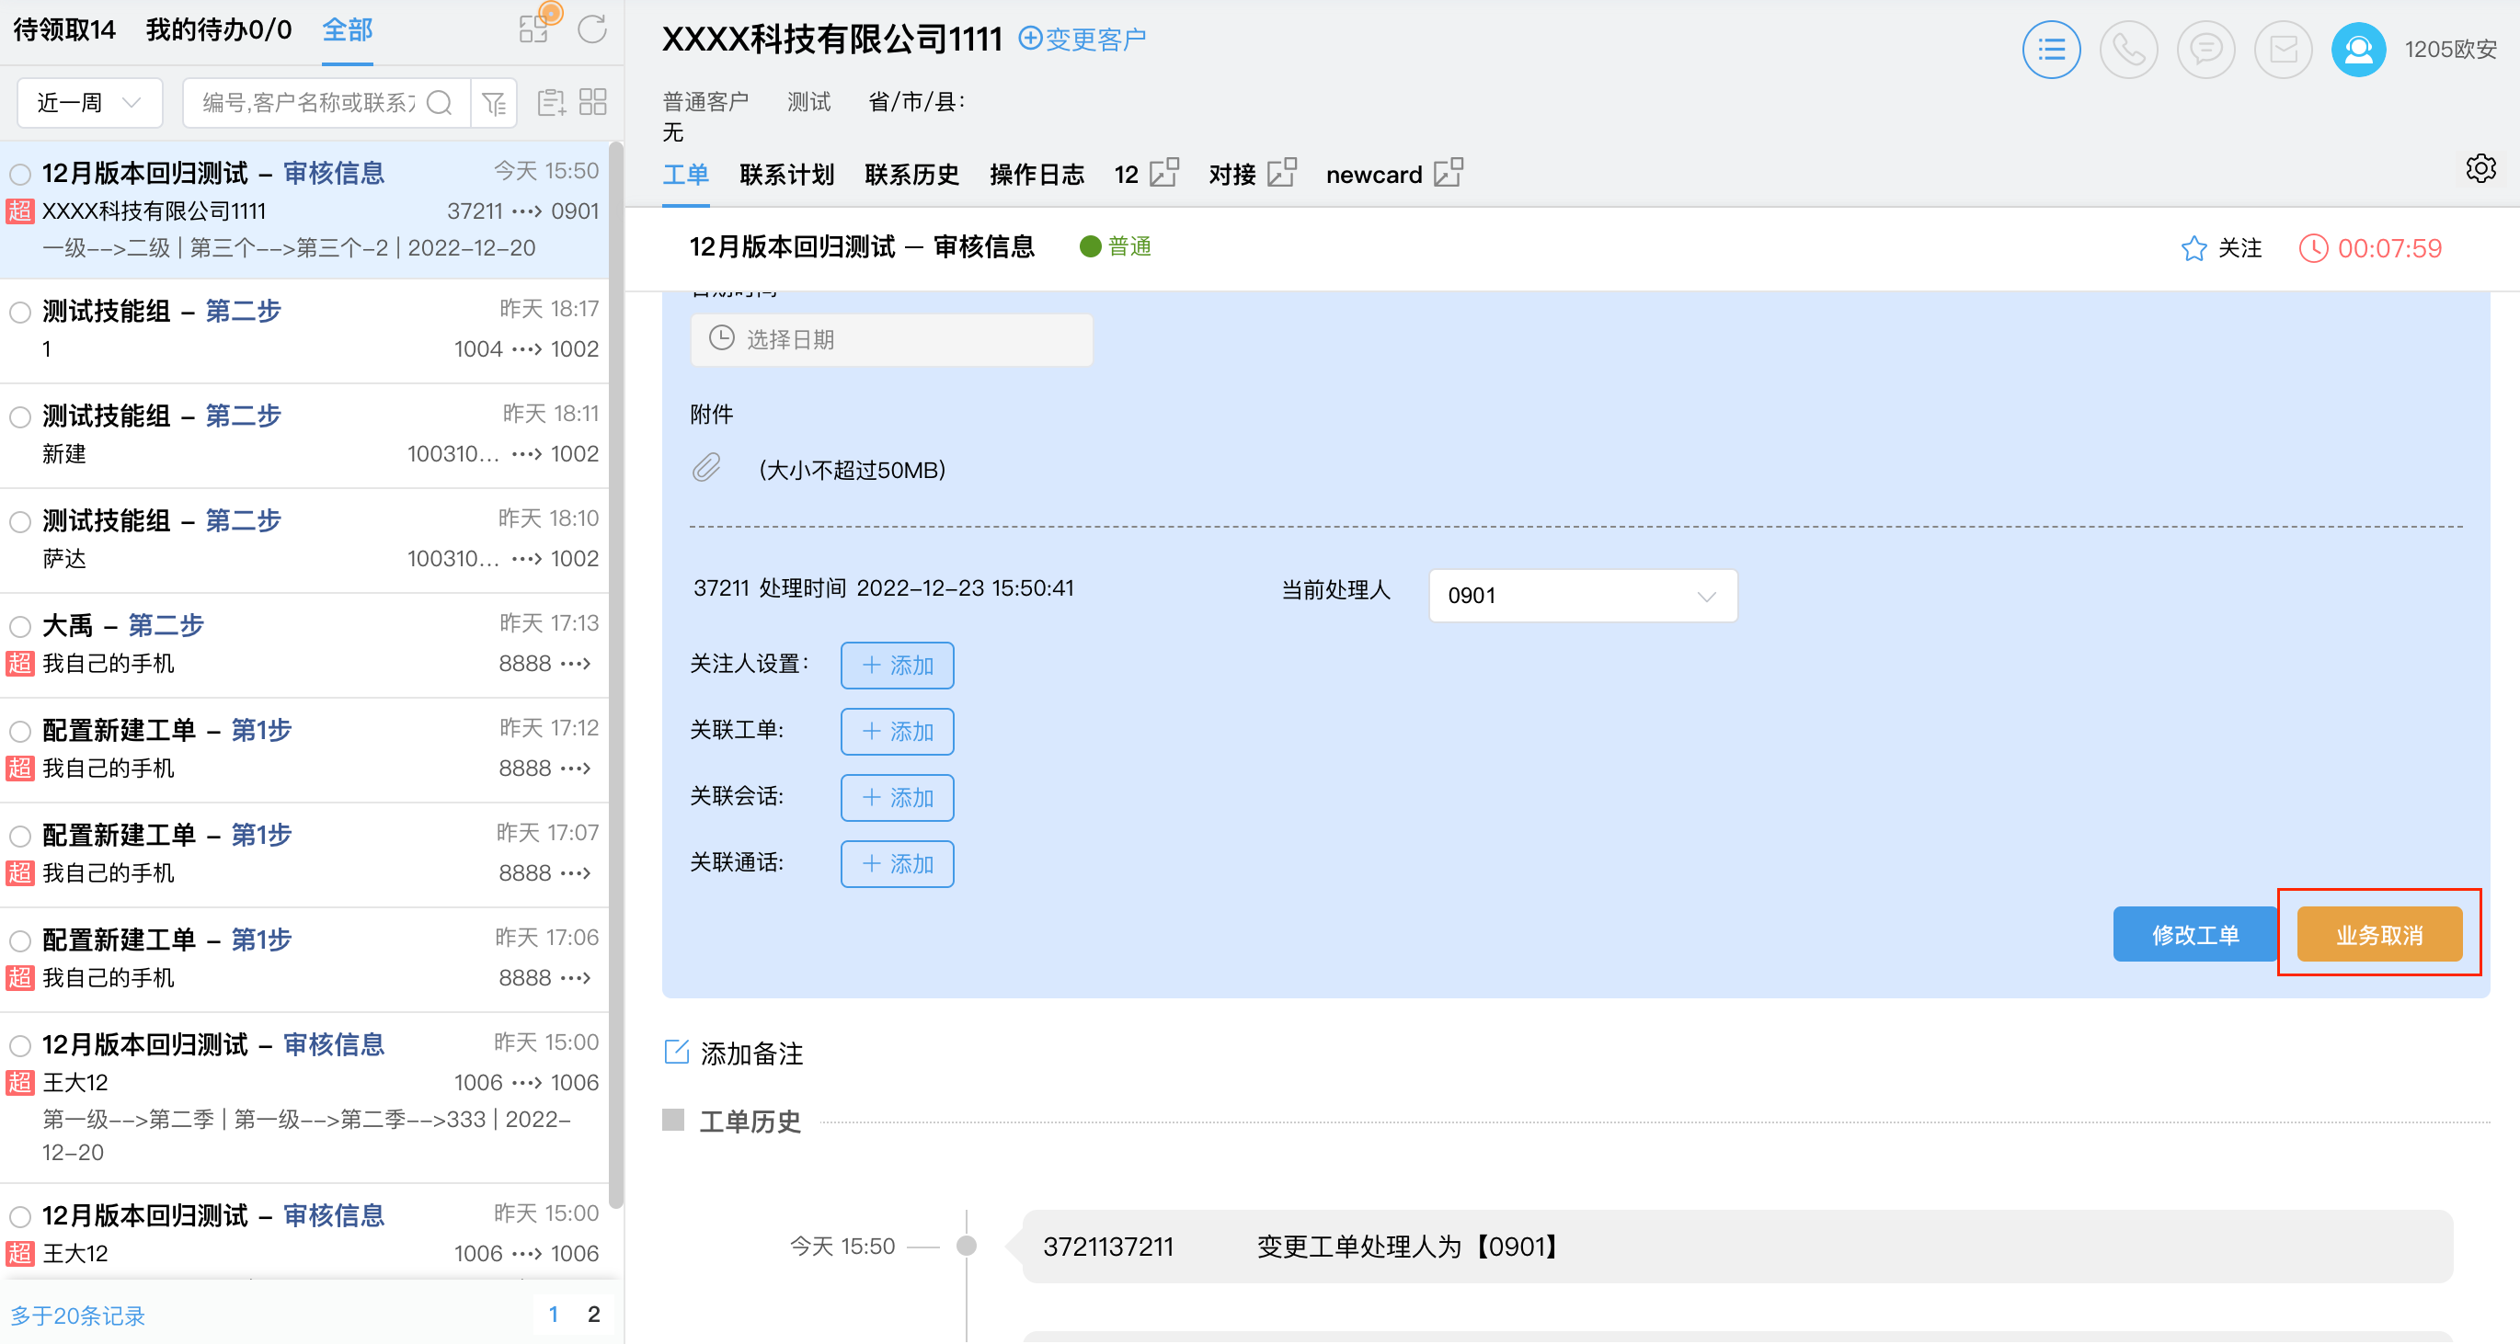Open the 当前处理人 0901 dropdown
The width and height of the screenshot is (2520, 1344).
click(1582, 596)
